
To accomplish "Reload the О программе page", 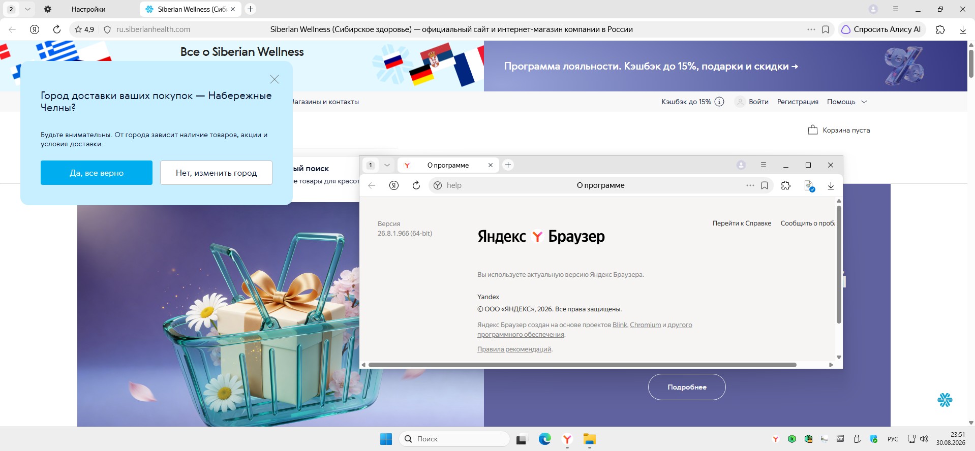I will coord(416,185).
